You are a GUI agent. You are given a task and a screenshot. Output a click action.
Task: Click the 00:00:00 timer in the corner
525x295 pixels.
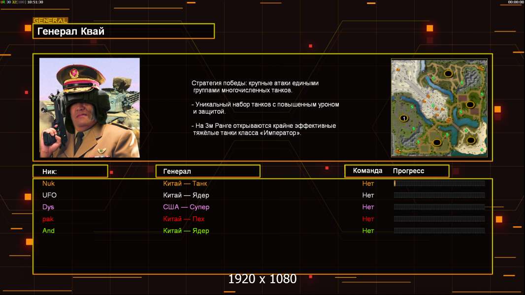click(516, 2)
